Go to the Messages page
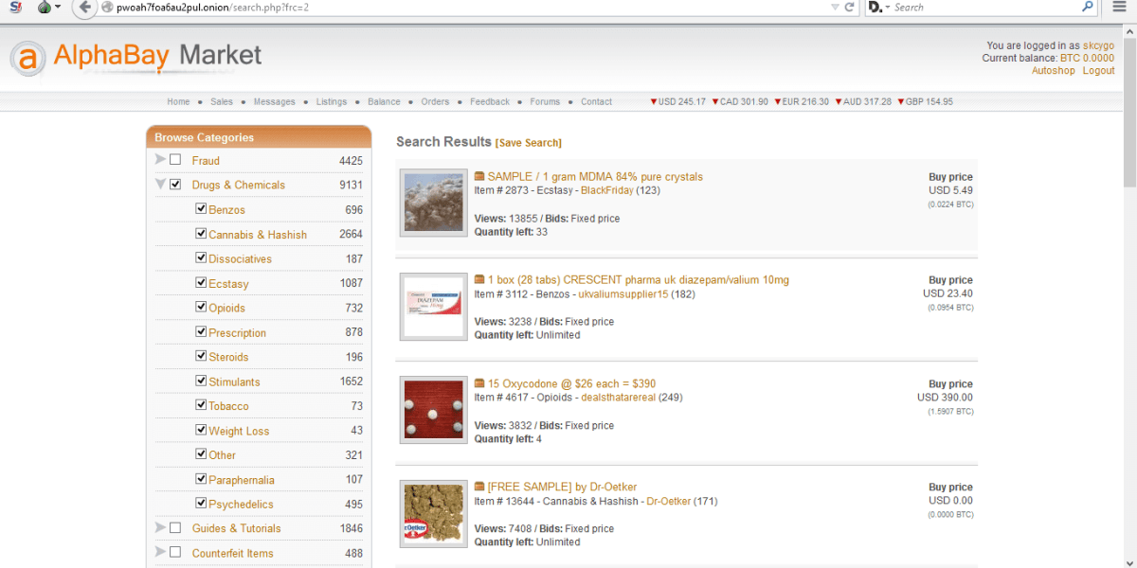Image resolution: width=1137 pixels, height=568 pixels. [x=275, y=102]
